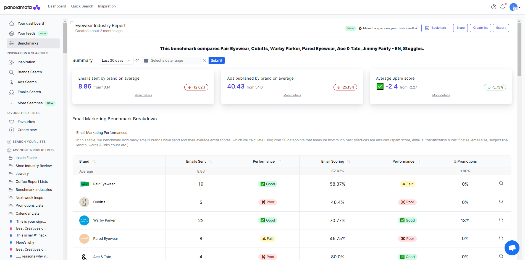
Task: Sort the table by Email Scoring
Action: [349, 162]
